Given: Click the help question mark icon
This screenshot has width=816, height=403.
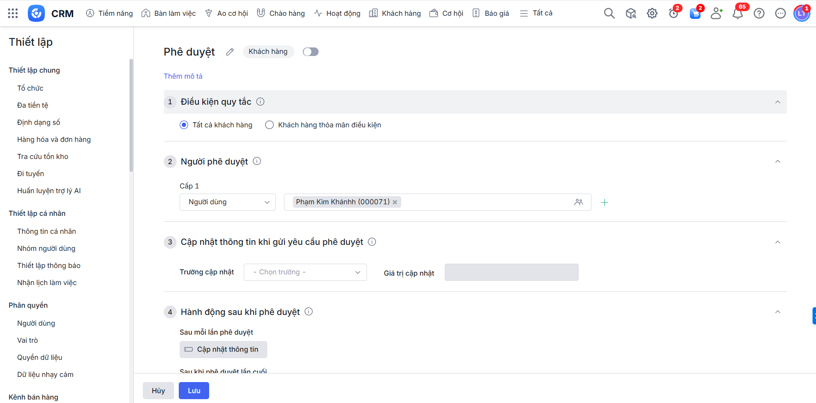Looking at the screenshot, I should click(x=759, y=13).
